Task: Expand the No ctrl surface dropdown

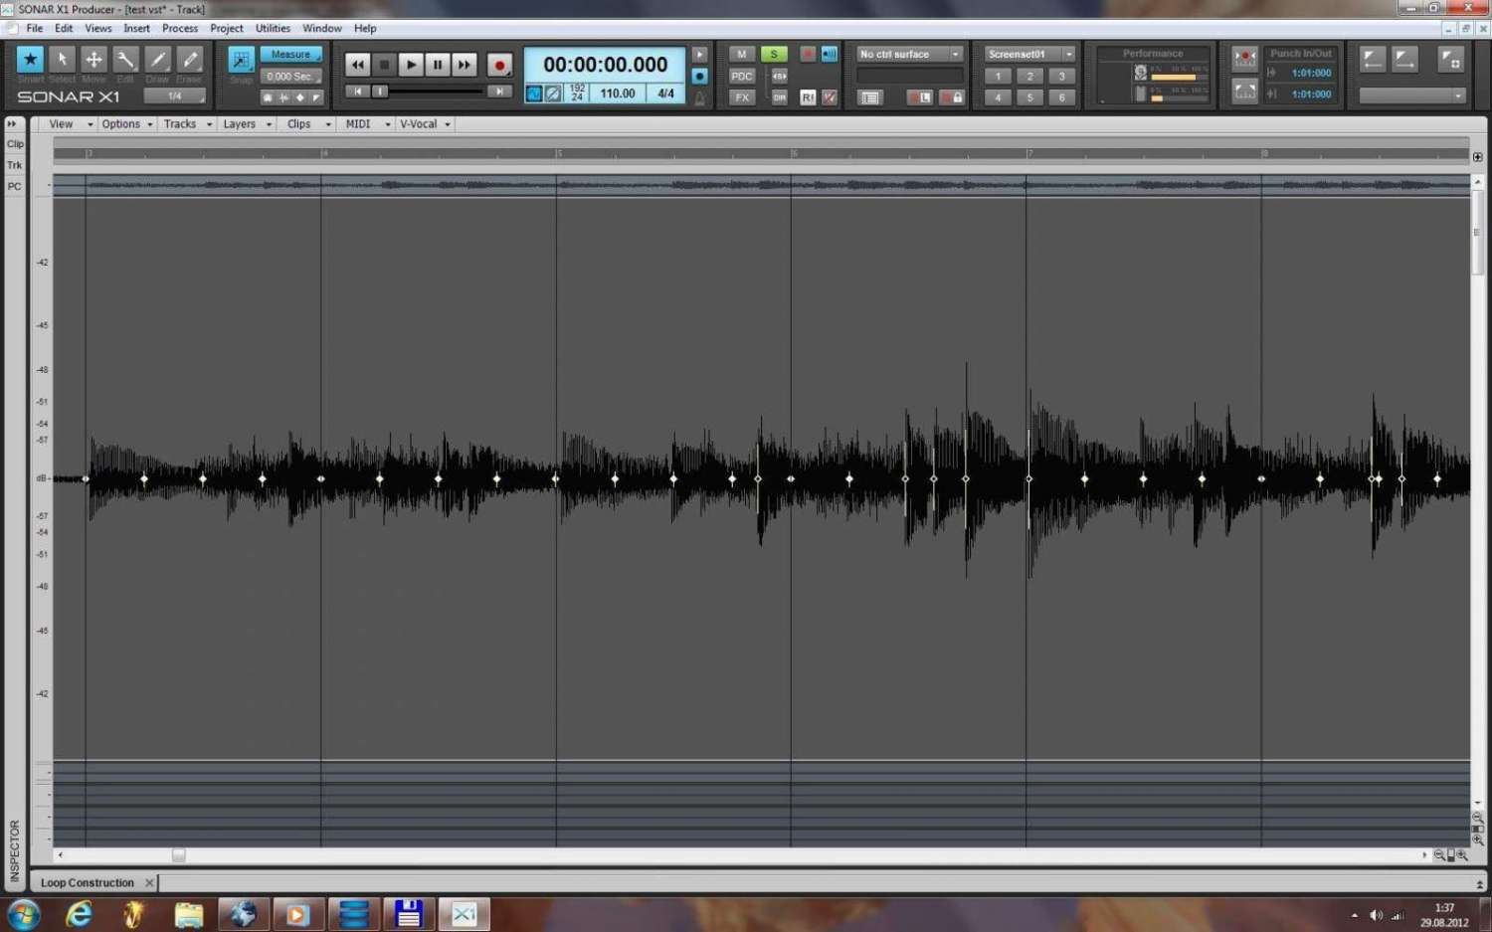Action: 909,54
